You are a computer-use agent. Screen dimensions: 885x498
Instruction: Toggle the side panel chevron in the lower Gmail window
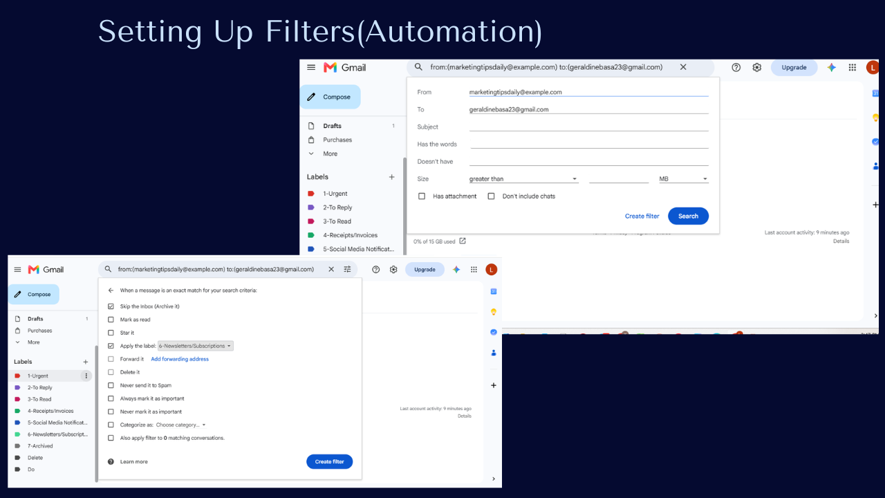493,479
